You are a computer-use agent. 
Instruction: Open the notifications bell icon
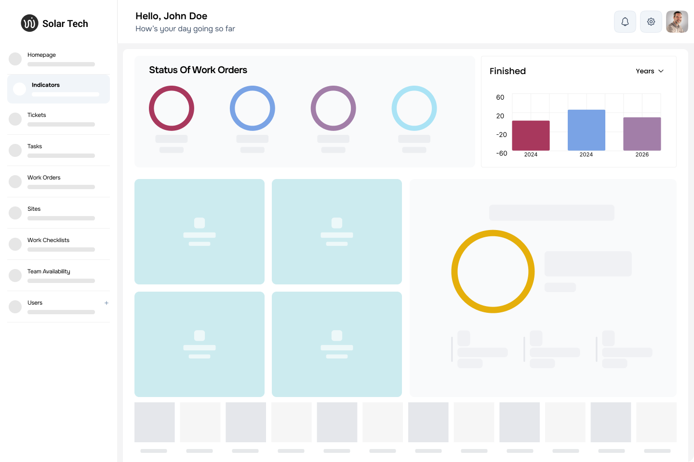[x=625, y=22]
